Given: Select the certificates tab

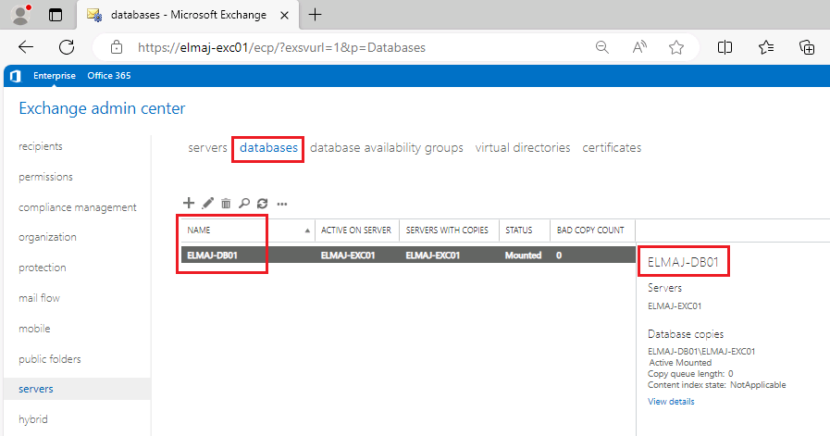Looking at the screenshot, I should (612, 148).
